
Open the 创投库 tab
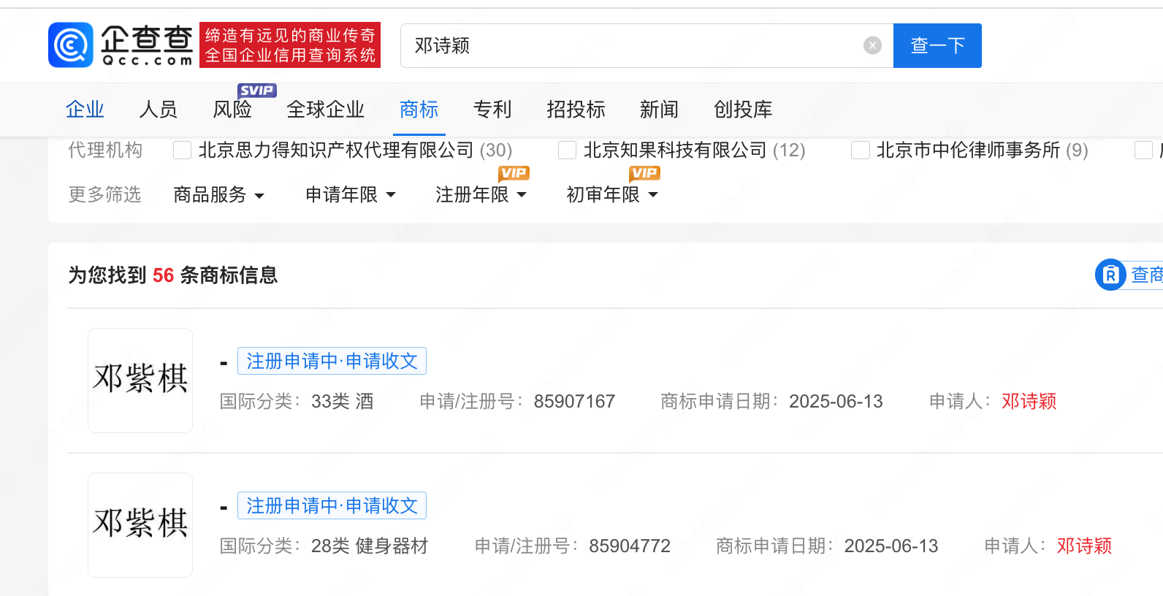743,110
